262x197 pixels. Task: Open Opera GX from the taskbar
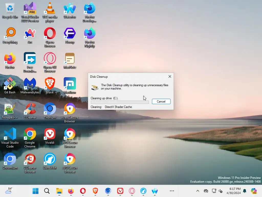pyautogui.click(x=132, y=191)
